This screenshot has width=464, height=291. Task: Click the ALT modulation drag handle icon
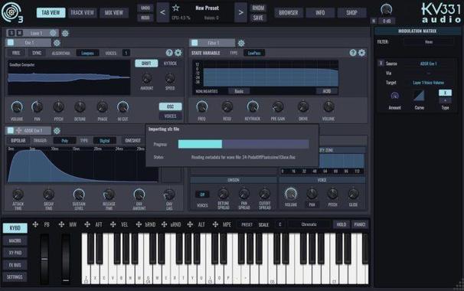[190, 224]
